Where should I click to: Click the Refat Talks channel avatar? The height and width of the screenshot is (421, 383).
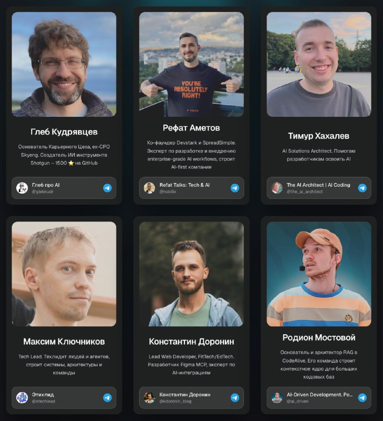tap(150, 188)
